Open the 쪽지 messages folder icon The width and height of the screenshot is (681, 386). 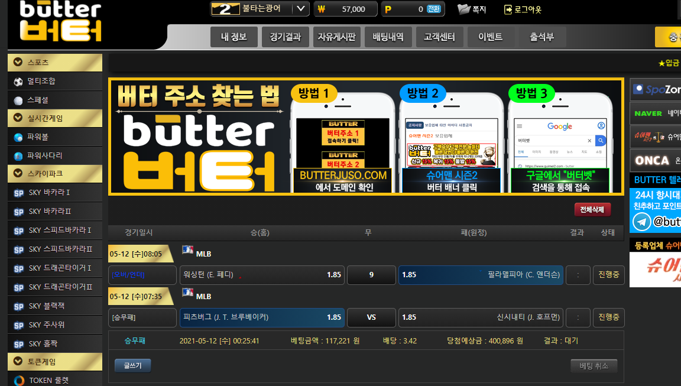tap(464, 9)
